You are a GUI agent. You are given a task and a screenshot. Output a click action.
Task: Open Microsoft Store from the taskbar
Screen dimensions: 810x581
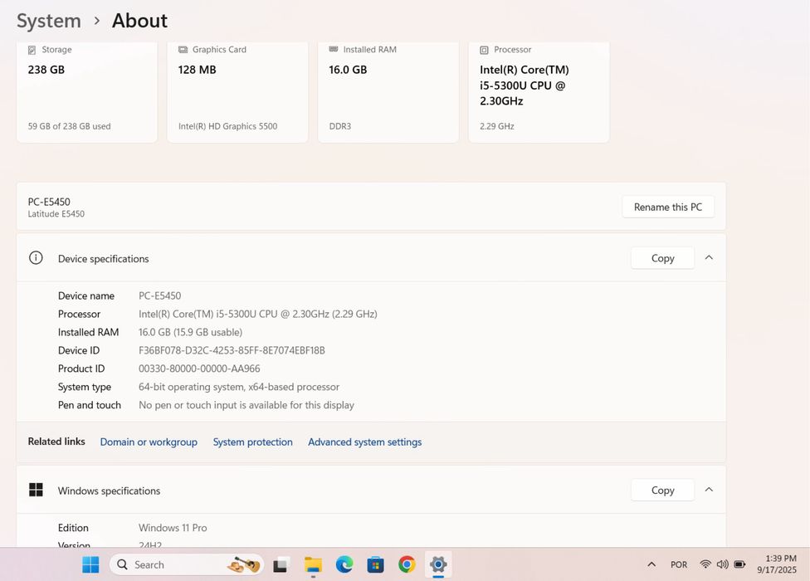tap(376, 564)
